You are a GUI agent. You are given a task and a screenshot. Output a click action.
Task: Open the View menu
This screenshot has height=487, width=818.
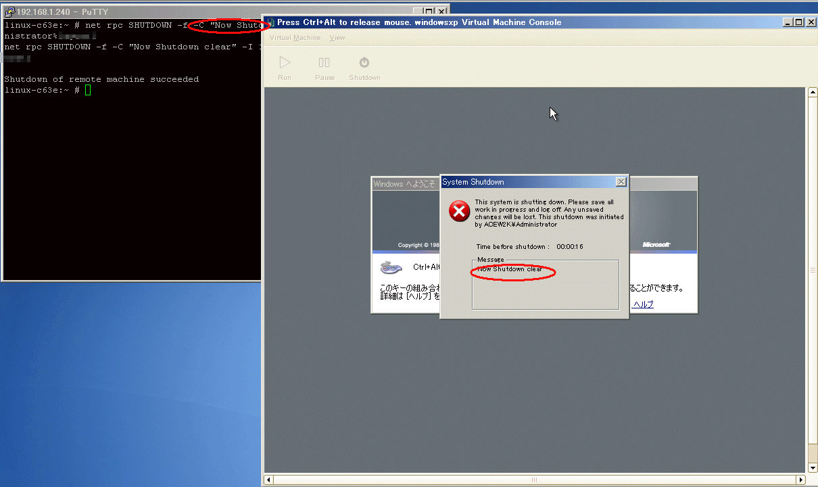coord(337,38)
